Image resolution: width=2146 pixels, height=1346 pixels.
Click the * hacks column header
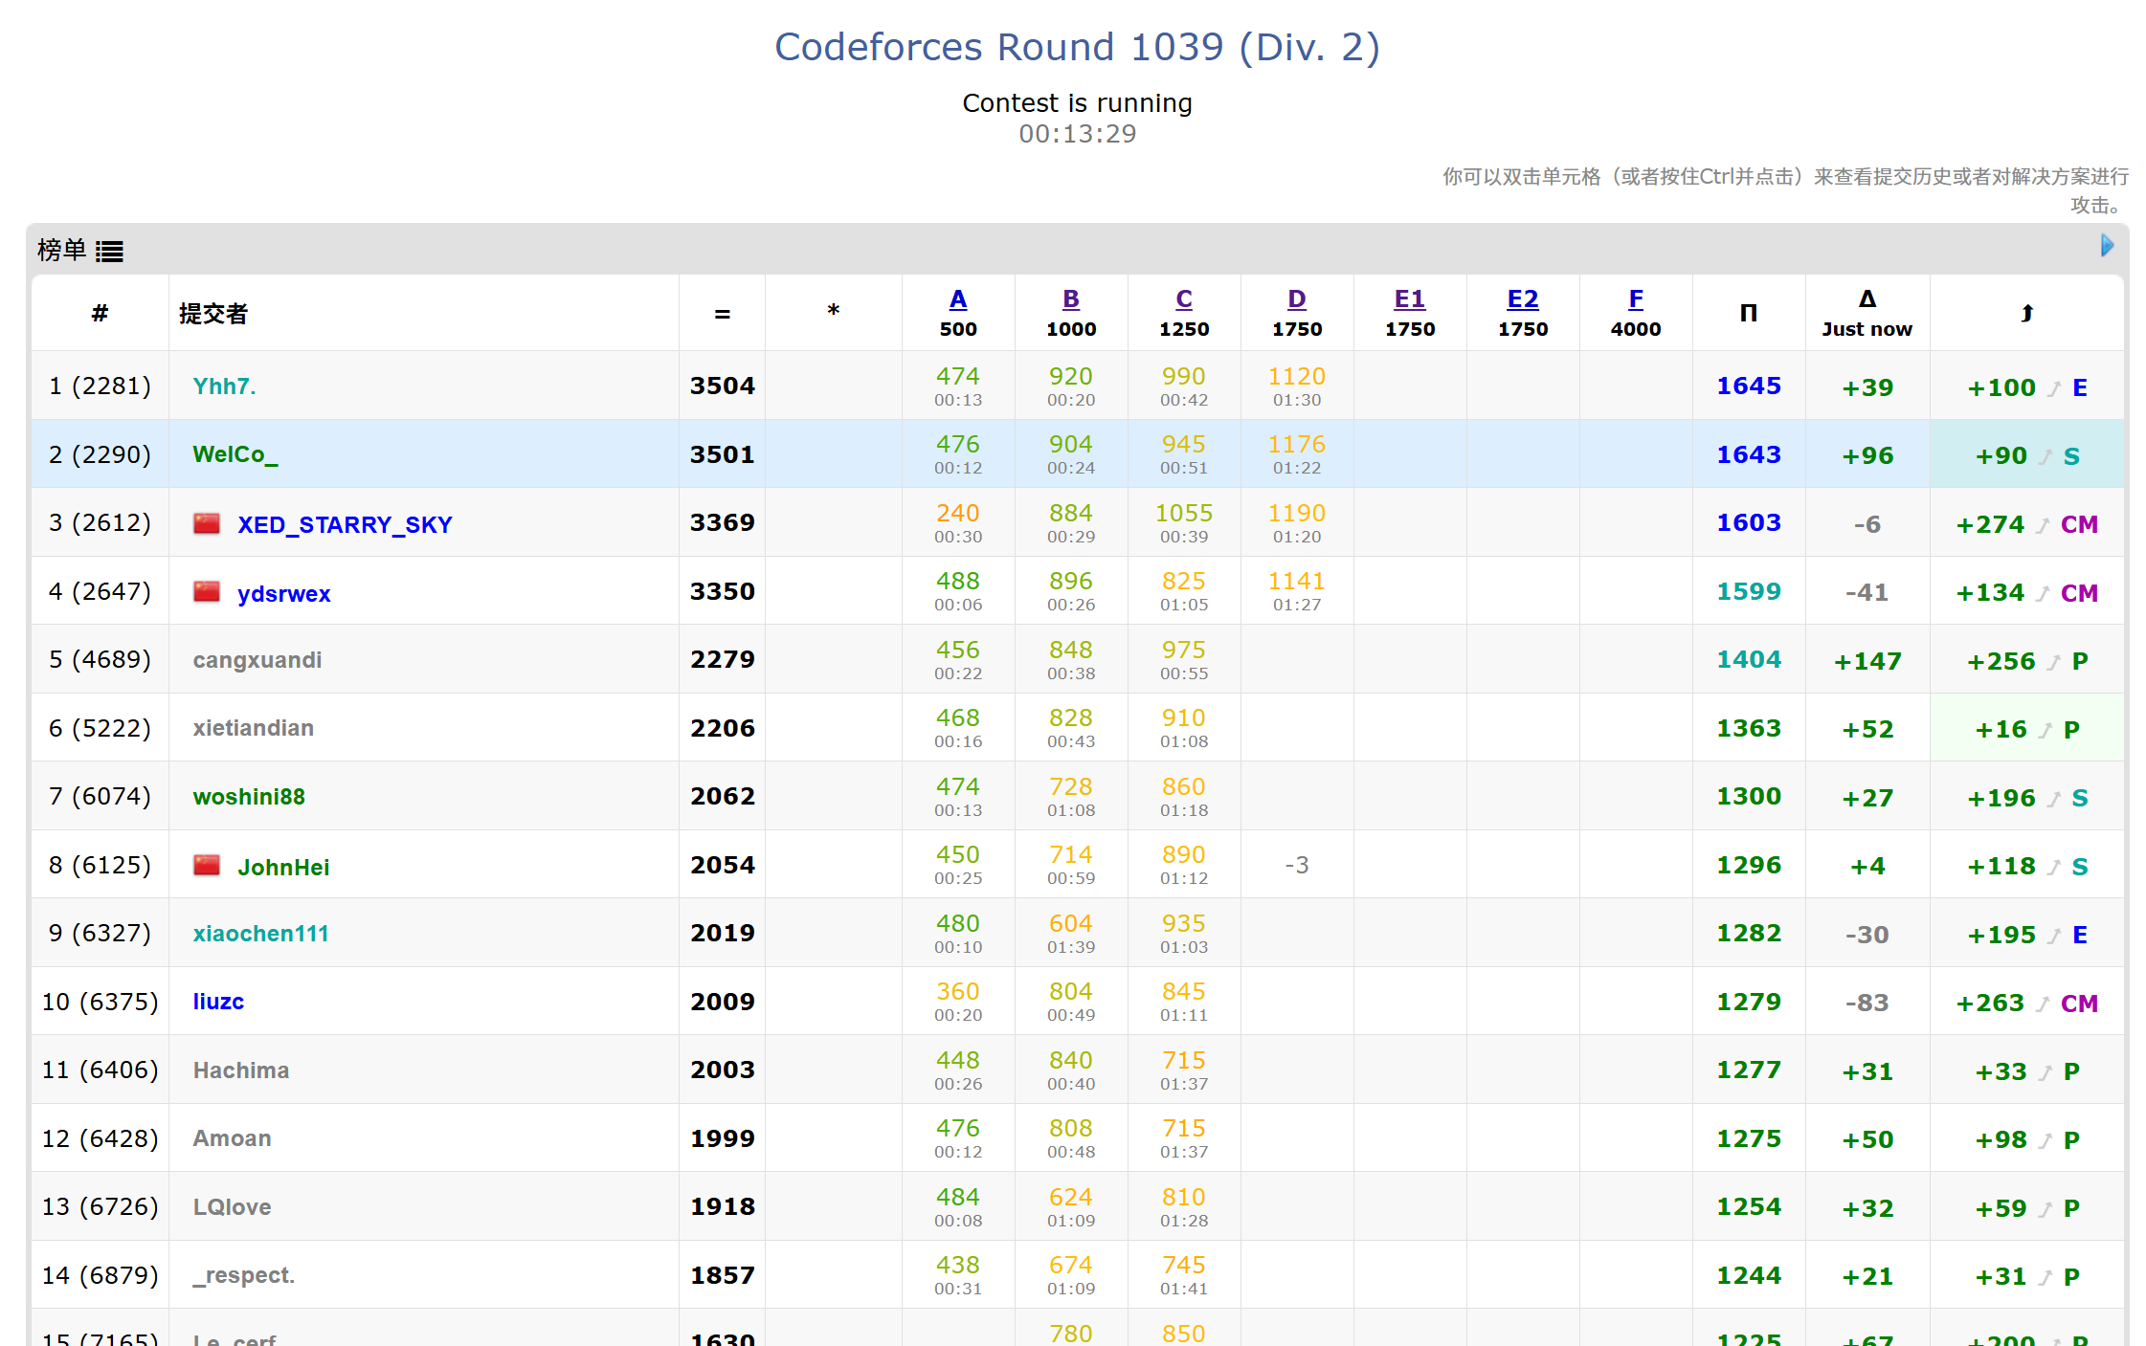coord(833,311)
